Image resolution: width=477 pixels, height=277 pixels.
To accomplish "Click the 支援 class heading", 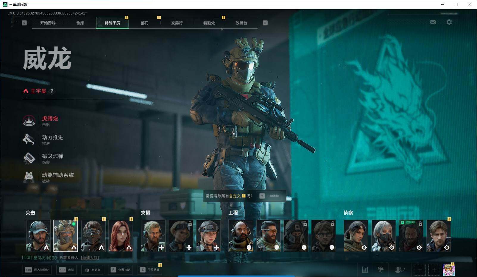I will (x=146, y=213).
